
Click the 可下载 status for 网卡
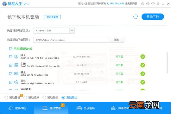coord(119,57)
